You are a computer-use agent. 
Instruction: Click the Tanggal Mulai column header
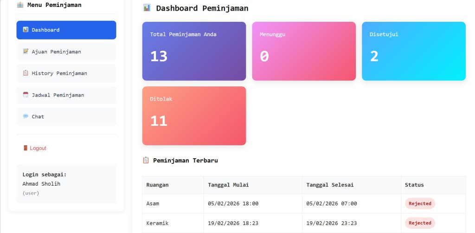(229, 185)
